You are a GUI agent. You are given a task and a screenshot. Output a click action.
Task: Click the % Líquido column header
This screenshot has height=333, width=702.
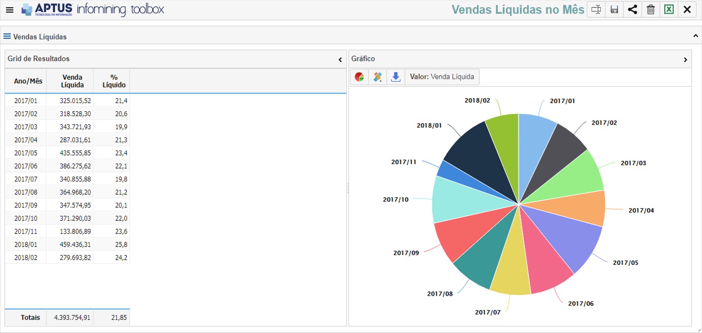(x=114, y=81)
